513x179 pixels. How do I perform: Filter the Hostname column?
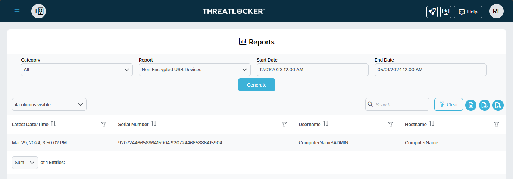497,125
